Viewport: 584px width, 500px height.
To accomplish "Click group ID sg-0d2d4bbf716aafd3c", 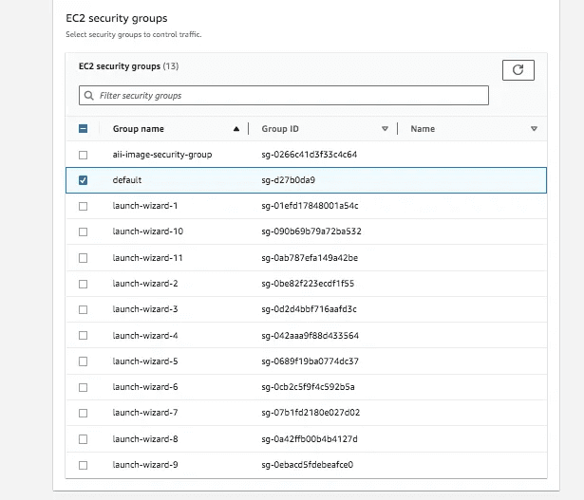I will click(310, 309).
